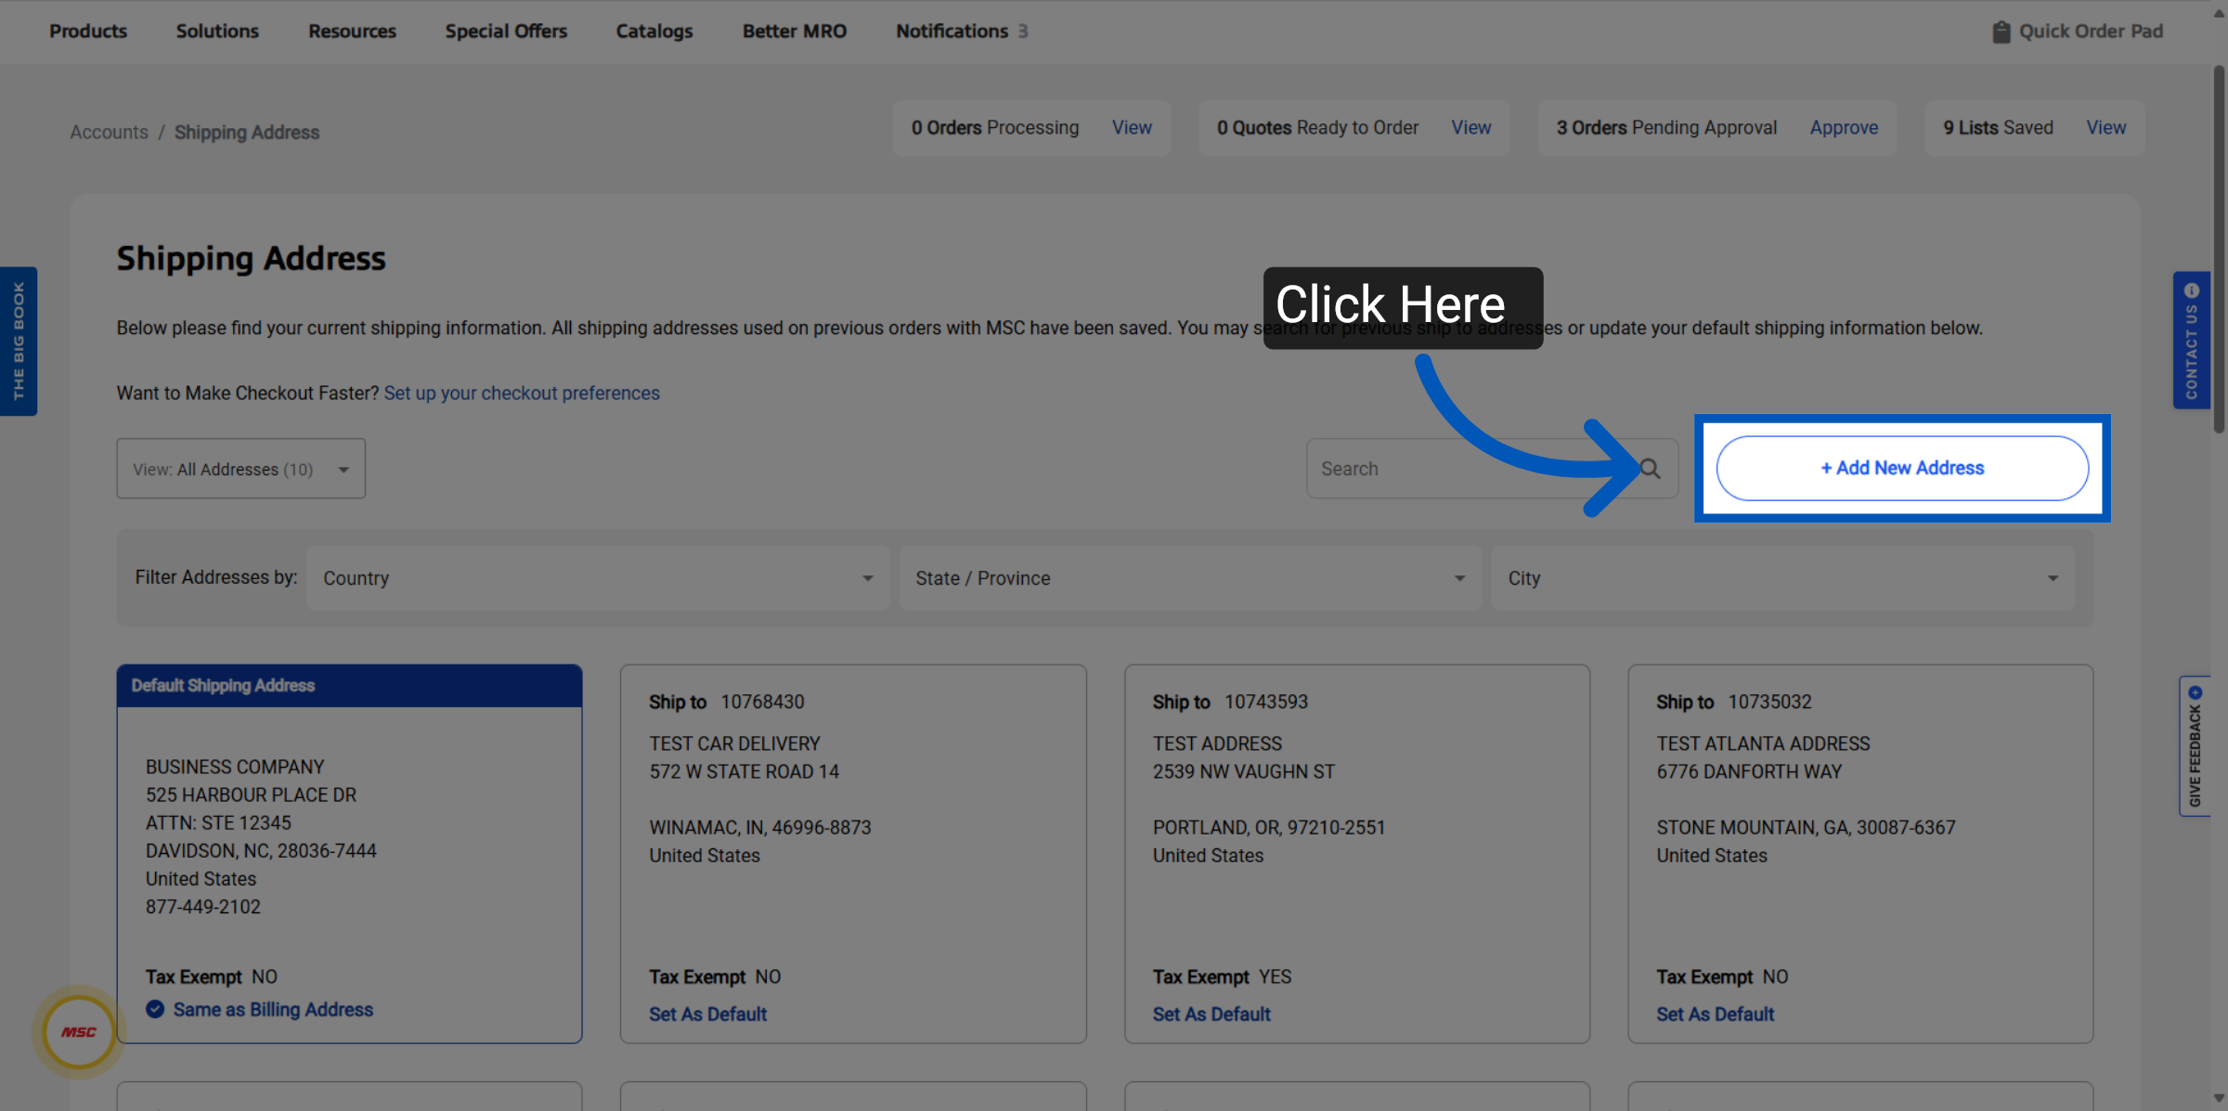
Task: Set Ship to 10735032 as default
Action: pos(1715,1014)
